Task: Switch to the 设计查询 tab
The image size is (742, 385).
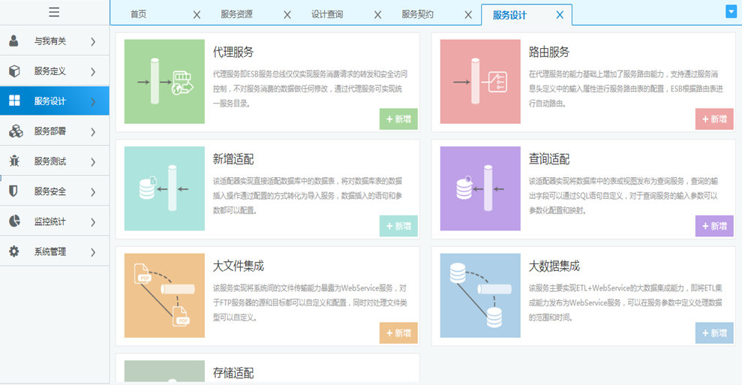Action: click(327, 14)
